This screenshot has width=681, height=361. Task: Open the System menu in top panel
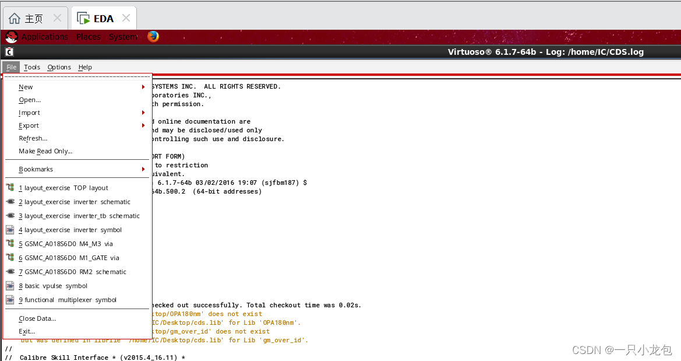(x=123, y=37)
